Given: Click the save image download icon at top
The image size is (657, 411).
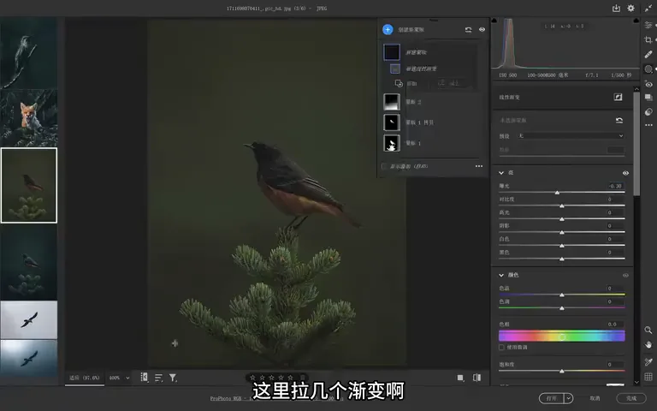Looking at the screenshot, I should pyautogui.click(x=616, y=8).
